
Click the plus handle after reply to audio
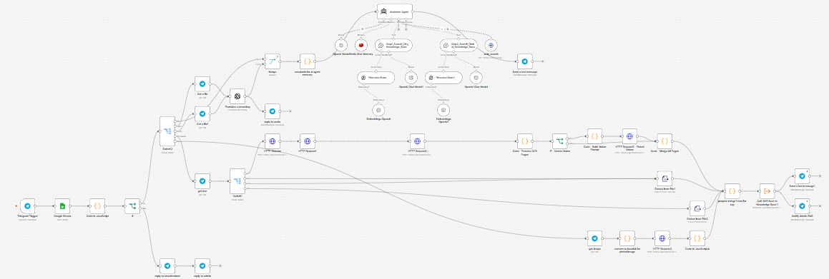(x=290, y=111)
